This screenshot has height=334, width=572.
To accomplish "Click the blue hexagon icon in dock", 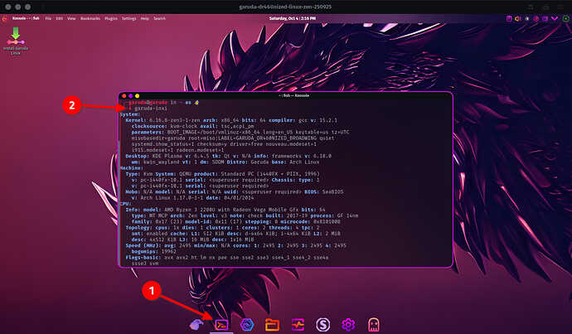I will click(x=247, y=324).
